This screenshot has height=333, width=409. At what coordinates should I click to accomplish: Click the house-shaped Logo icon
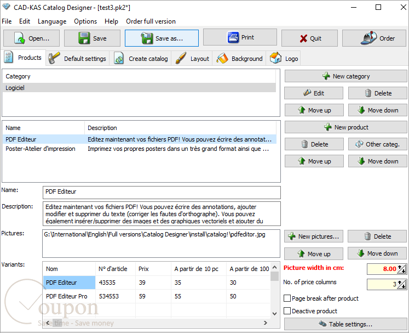click(x=275, y=58)
